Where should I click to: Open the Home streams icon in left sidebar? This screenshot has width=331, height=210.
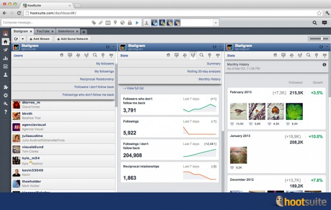(5, 42)
